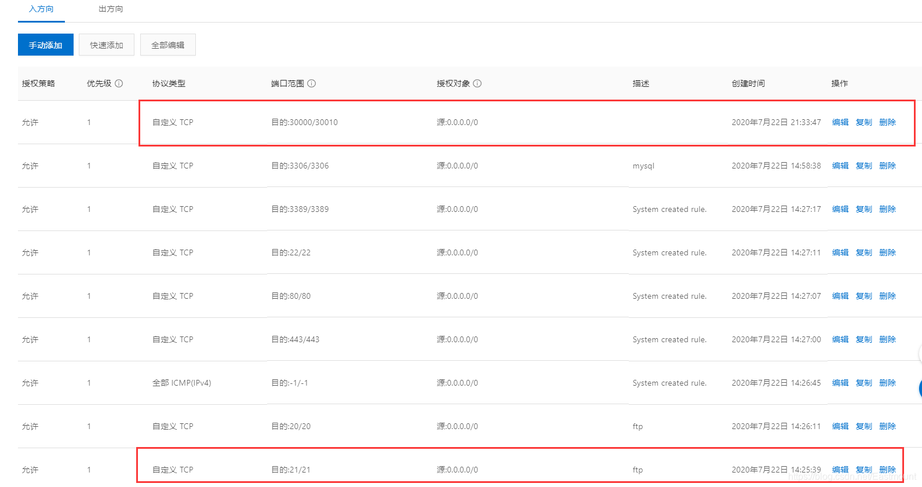Viewport: 922px width, 487px height.
Task: Edit the mysql 3306/3306 rule
Action: 840,166
